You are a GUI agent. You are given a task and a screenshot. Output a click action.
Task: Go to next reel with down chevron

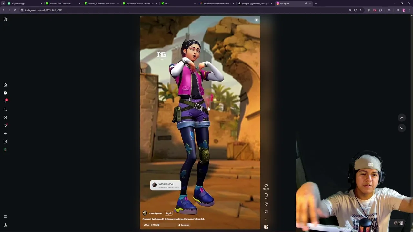pyautogui.click(x=402, y=128)
